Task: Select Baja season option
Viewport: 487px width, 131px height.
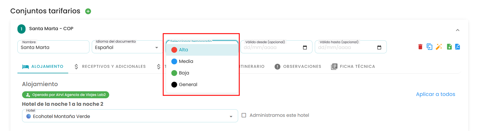Action: (202, 73)
